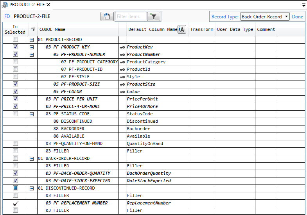
Task: Click the collapse-all icon in header row
Action: pos(33,30)
